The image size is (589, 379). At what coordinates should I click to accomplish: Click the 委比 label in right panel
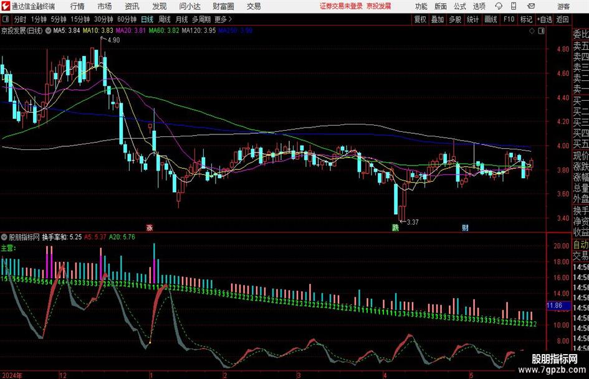581,34
